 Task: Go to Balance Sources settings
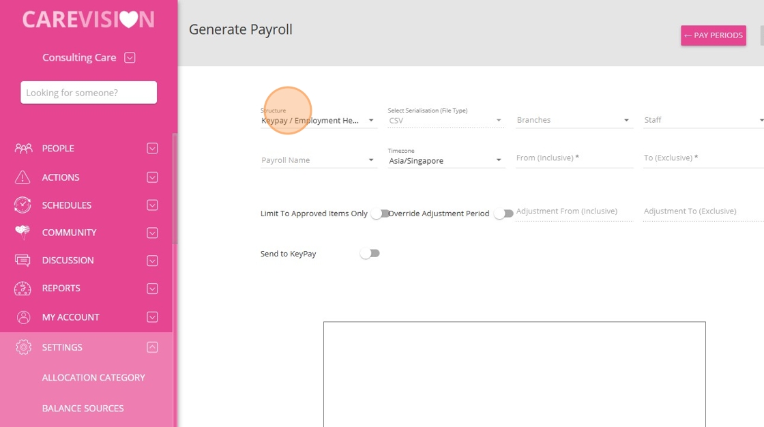[x=83, y=409]
